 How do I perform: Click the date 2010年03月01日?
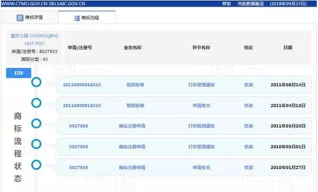coord(288,147)
